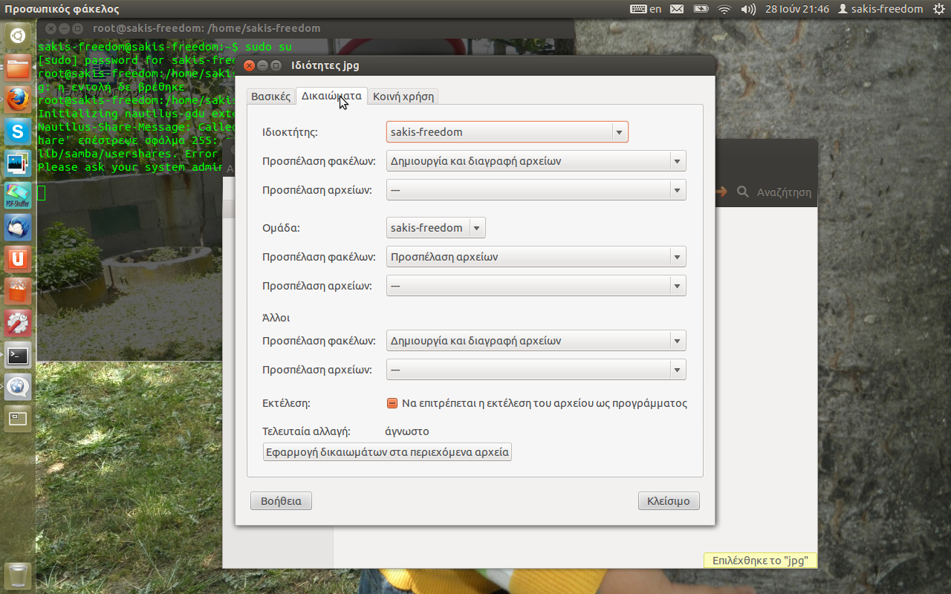
Task: Click Εφαρμογή δικαιωμάτων στα περιεχόμενα αρχεία button
Action: 387,451
